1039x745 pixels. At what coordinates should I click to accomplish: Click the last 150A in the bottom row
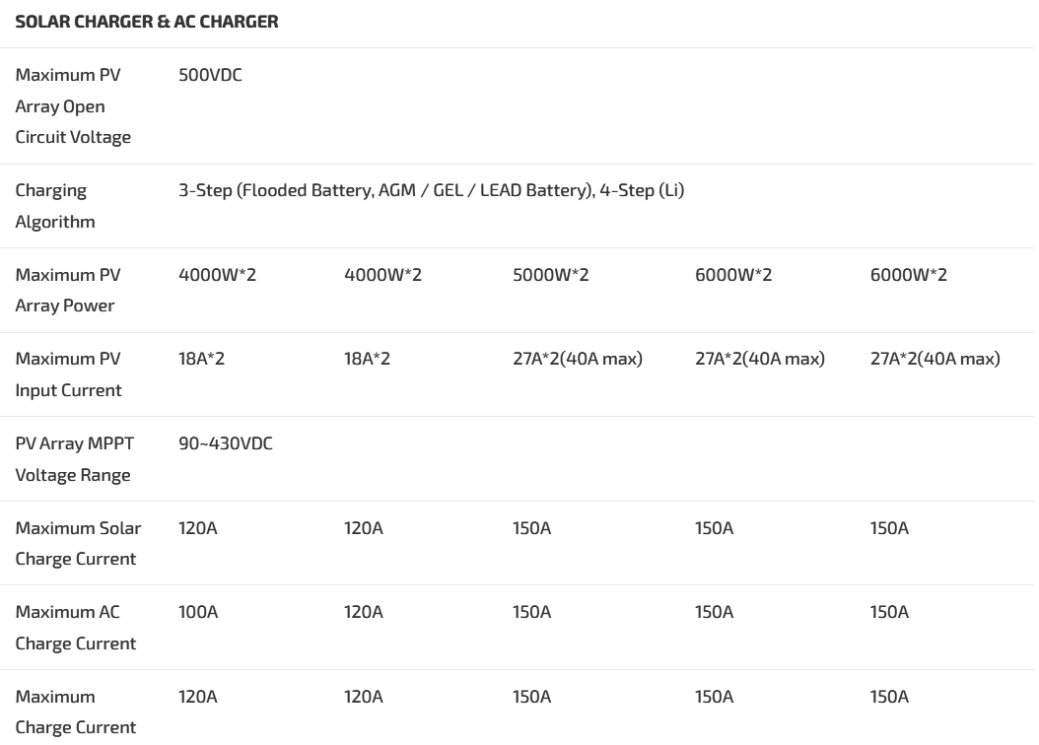pos(889,697)
